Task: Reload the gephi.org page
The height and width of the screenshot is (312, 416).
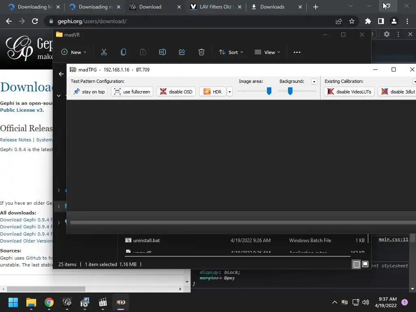Action: click(35, 21)
